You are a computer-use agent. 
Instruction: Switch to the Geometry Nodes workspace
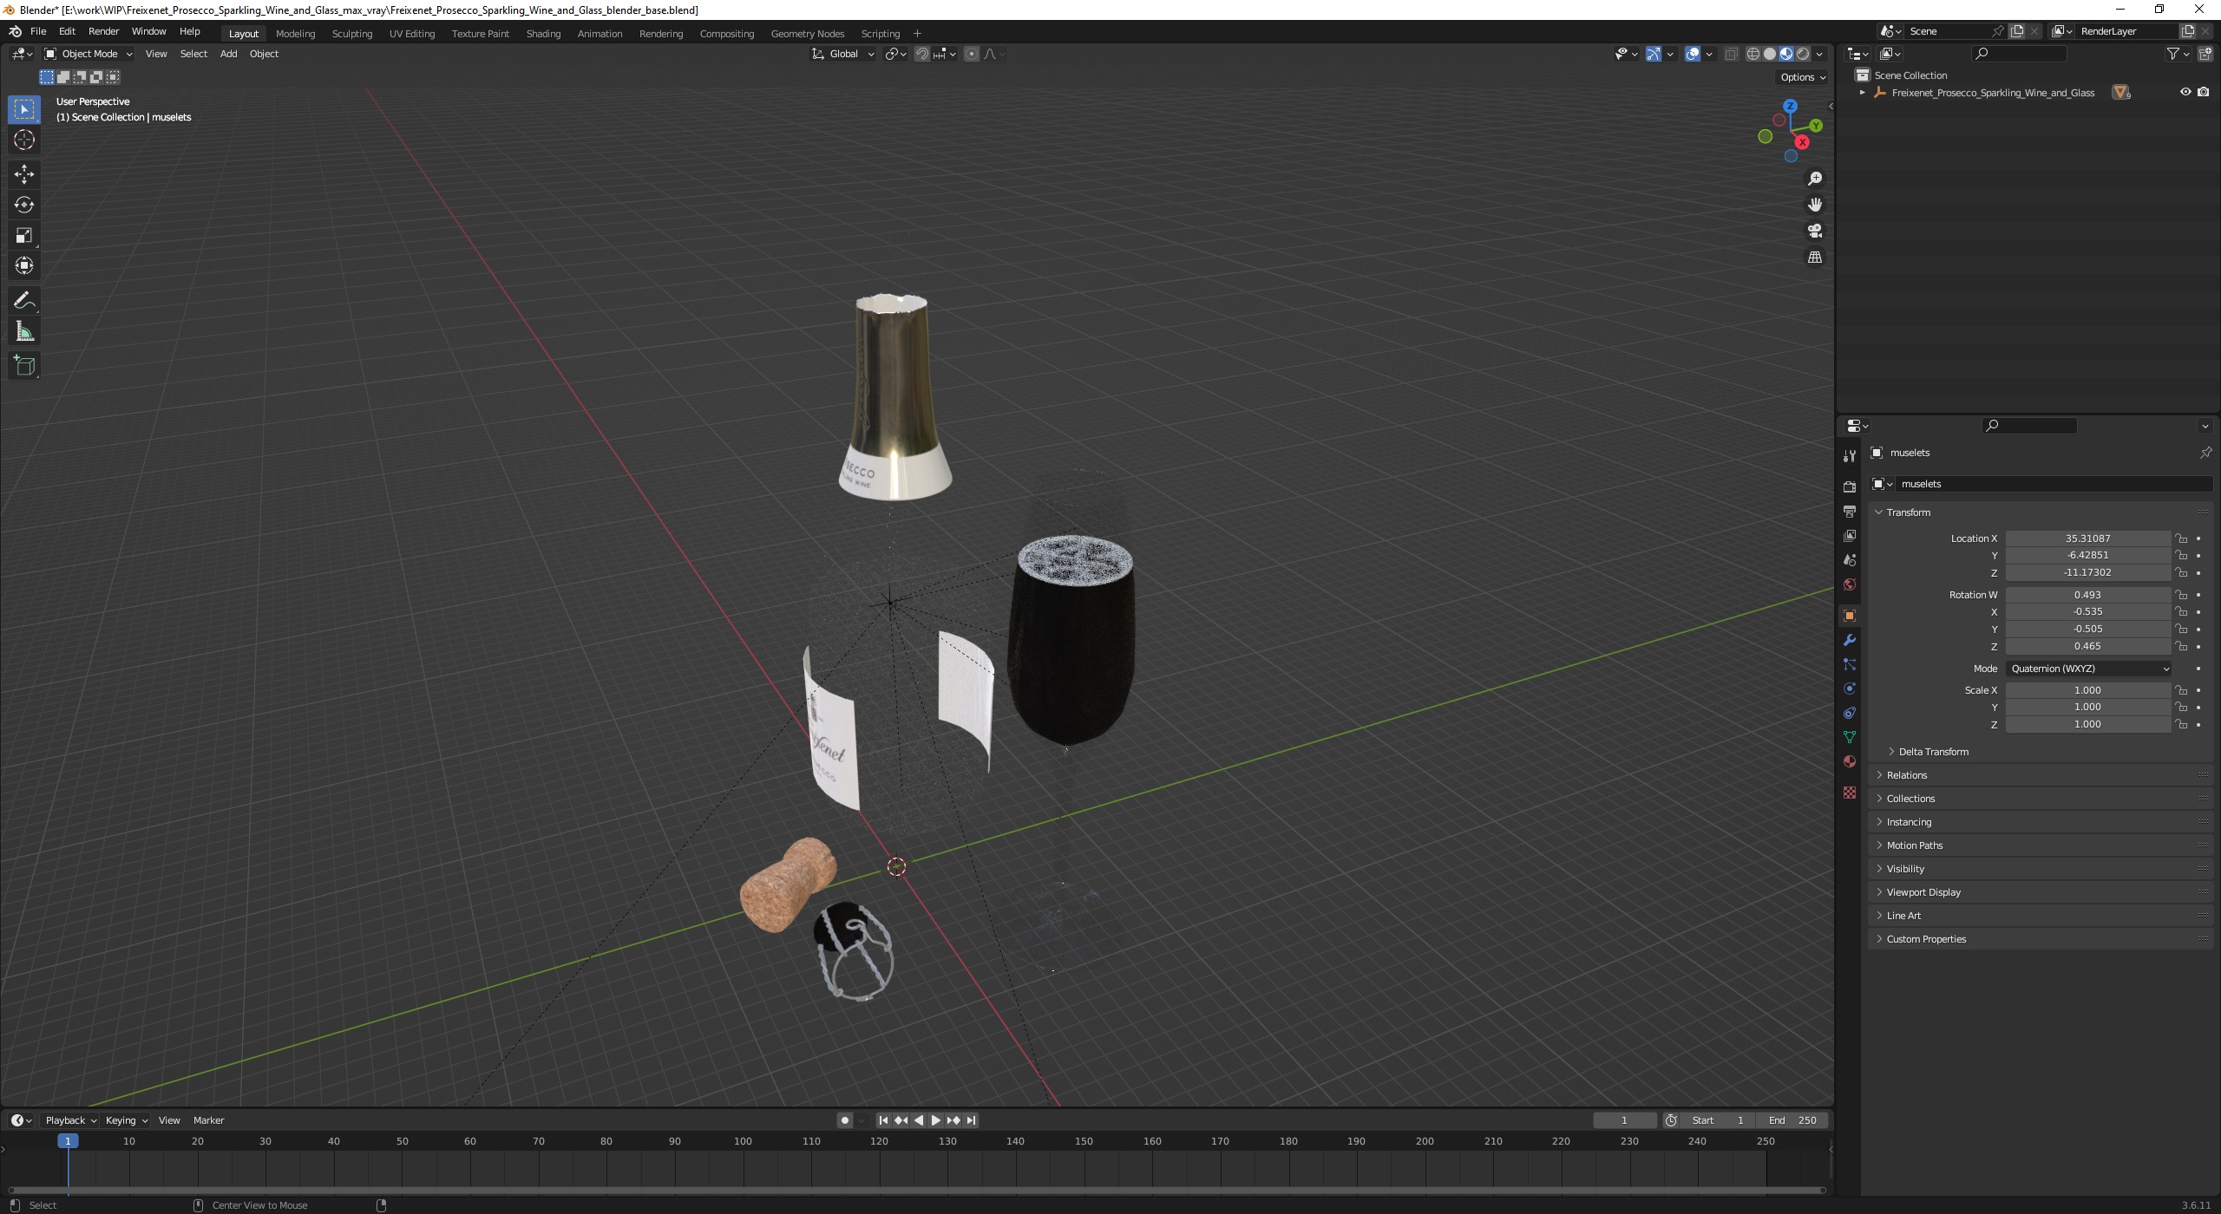[x=807, y=34]
